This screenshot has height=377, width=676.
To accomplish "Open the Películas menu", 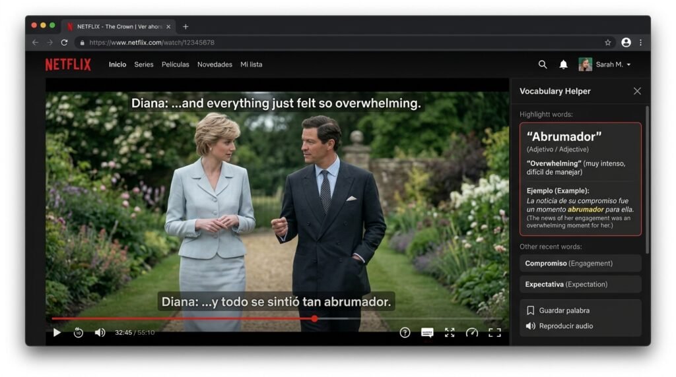I will (x=175, y=65).
